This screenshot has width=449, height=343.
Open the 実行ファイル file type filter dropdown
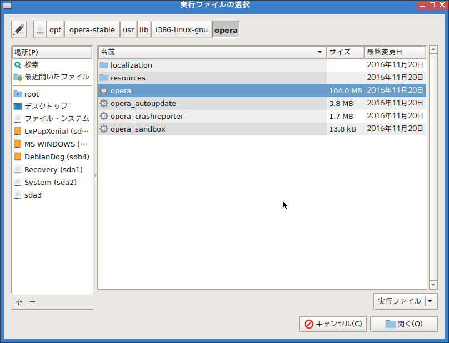(406, 301)
